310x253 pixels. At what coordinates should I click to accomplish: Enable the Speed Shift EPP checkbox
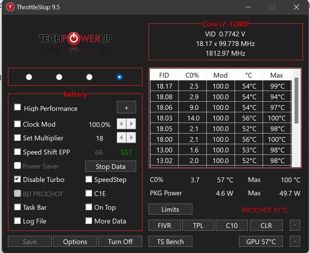click(x=17, y=152)
